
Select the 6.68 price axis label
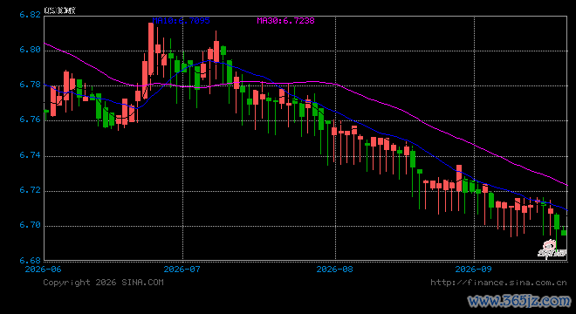pos(31,261)
